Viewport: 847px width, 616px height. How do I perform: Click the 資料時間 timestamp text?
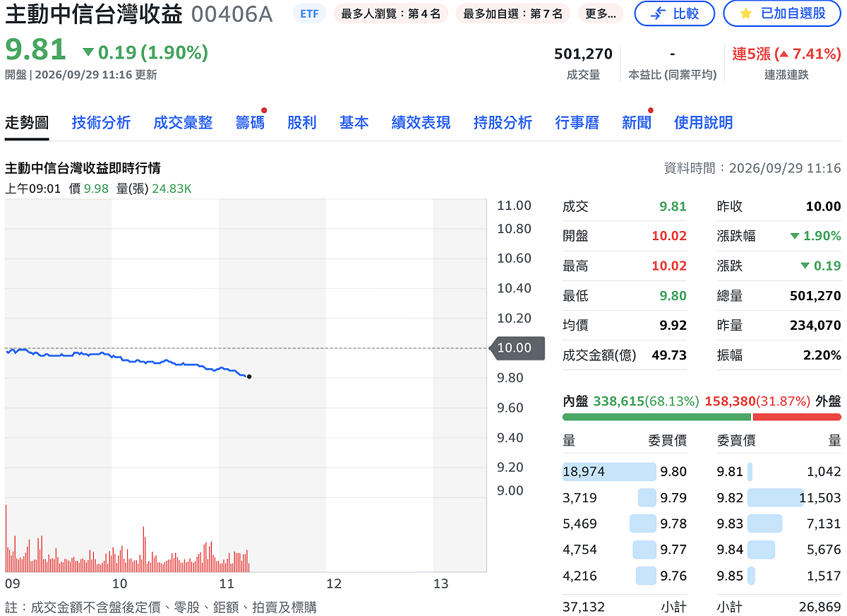[x=752, y=168]
